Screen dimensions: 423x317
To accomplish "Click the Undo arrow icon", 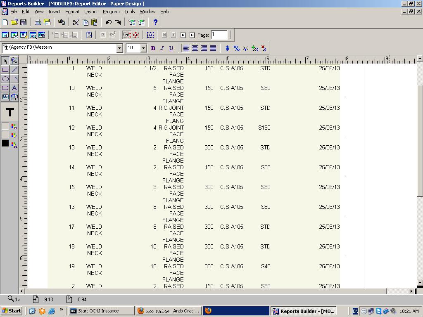I will pos(108,22).
